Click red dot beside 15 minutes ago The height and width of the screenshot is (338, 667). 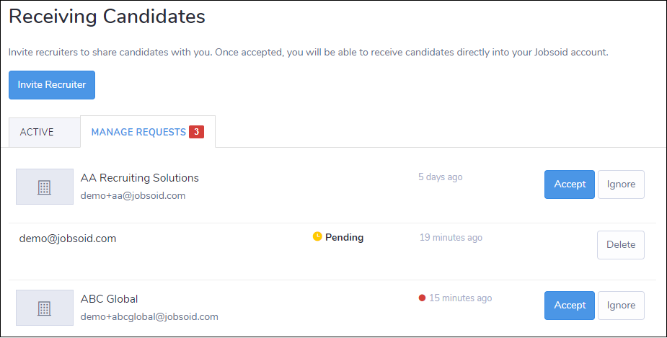point(422,298)
